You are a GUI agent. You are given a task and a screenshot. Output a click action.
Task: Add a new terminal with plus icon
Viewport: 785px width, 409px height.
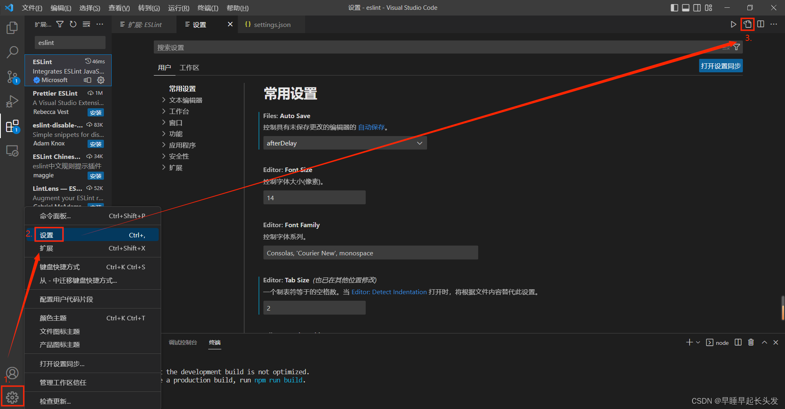[x=689, y=342]
